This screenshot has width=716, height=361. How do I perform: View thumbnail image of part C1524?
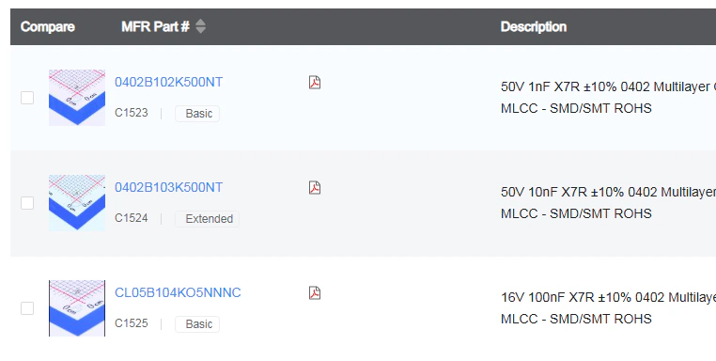(77, 202)
